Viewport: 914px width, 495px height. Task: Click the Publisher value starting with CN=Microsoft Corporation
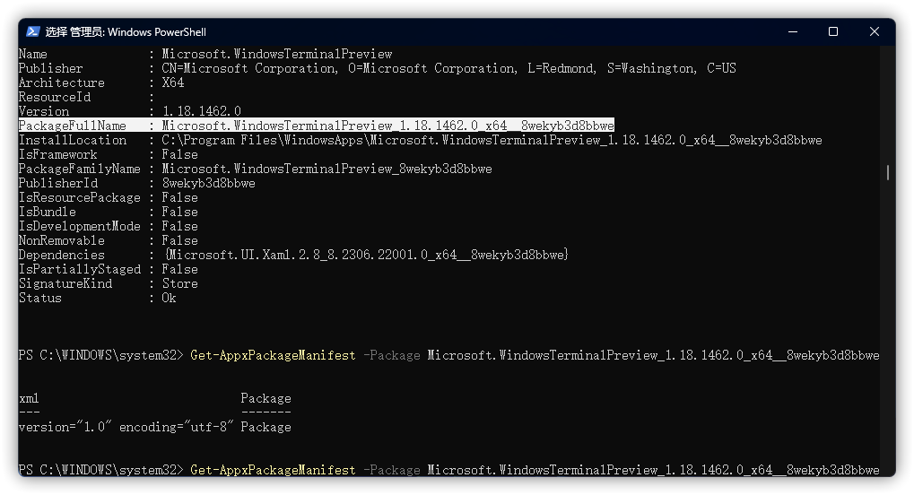click(x=448, y=68)
